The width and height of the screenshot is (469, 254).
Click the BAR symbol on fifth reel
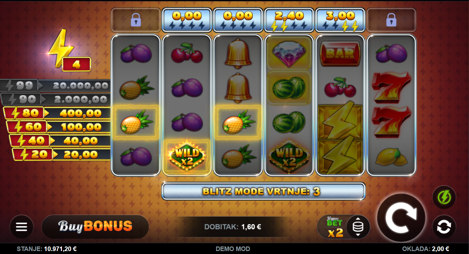[340, 53]
